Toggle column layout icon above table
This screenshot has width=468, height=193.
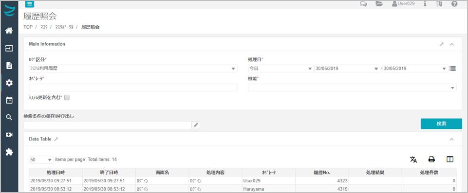point(450,159)
